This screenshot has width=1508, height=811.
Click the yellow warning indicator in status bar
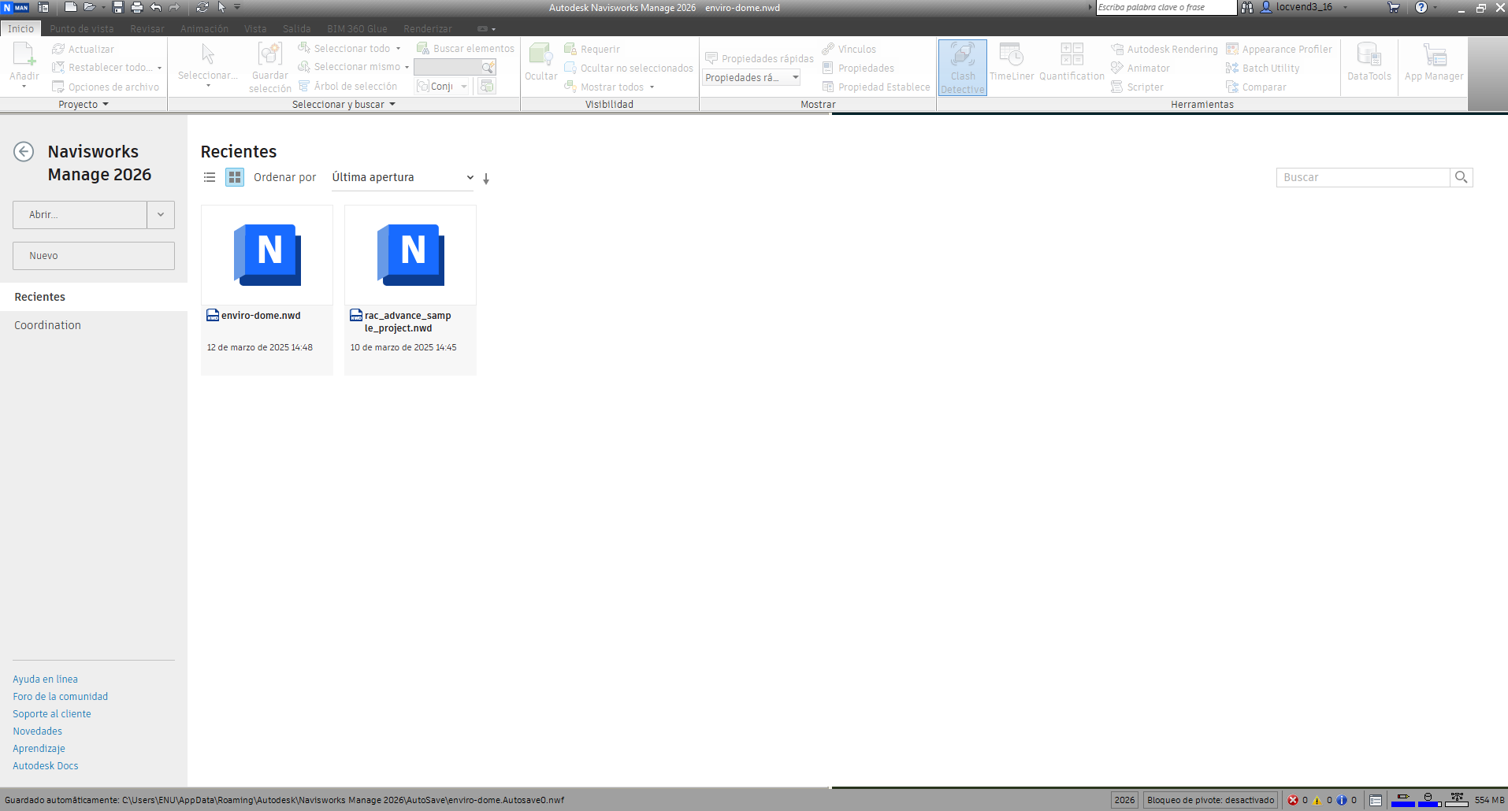click(x=1317, y=800)
